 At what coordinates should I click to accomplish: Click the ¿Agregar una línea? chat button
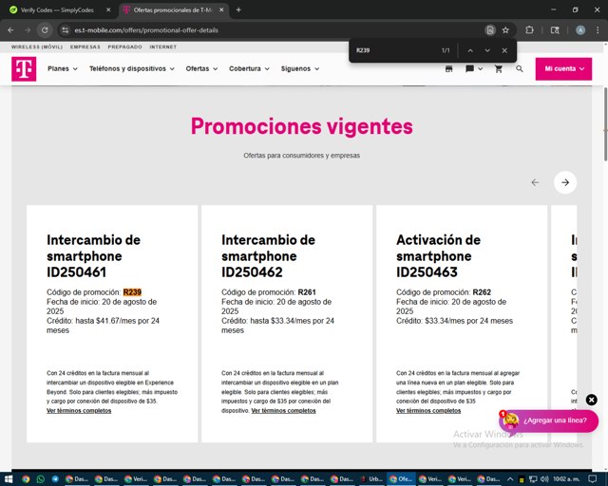click(x=549, y=421)
